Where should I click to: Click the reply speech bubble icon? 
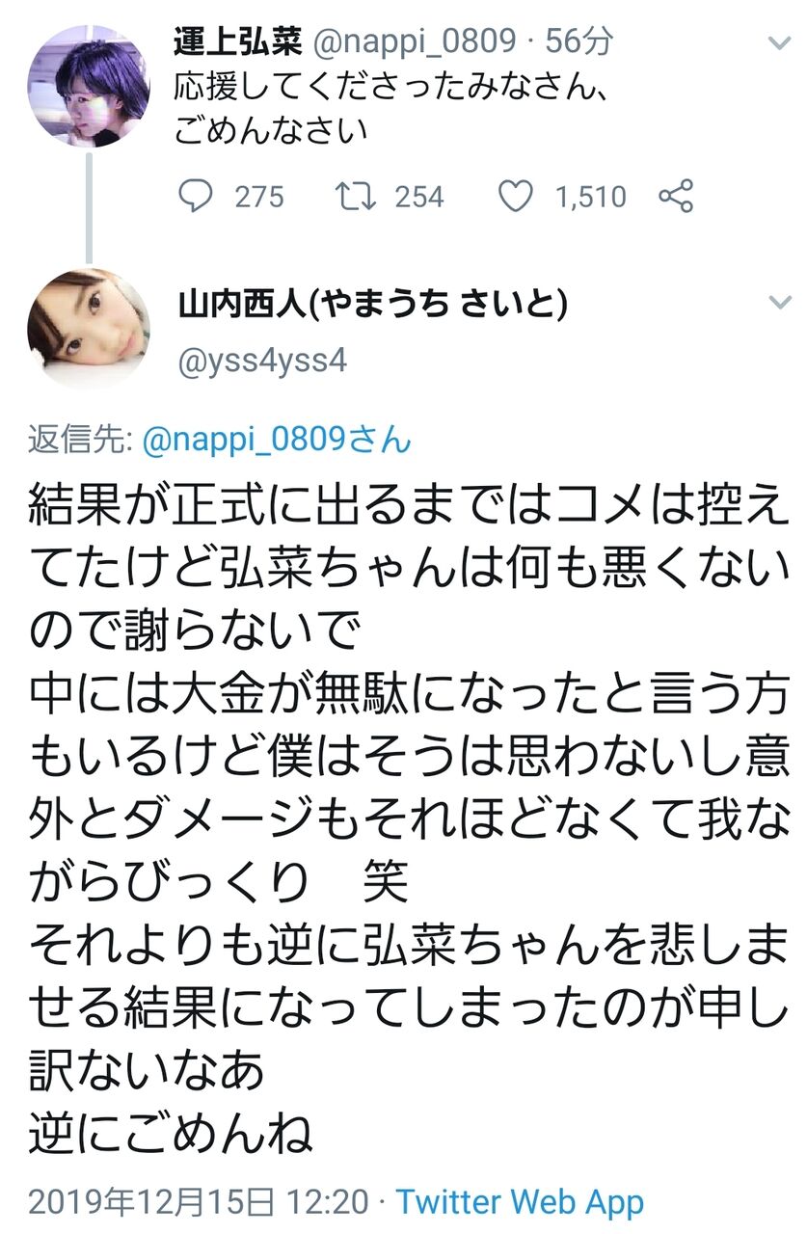(196, 197)
